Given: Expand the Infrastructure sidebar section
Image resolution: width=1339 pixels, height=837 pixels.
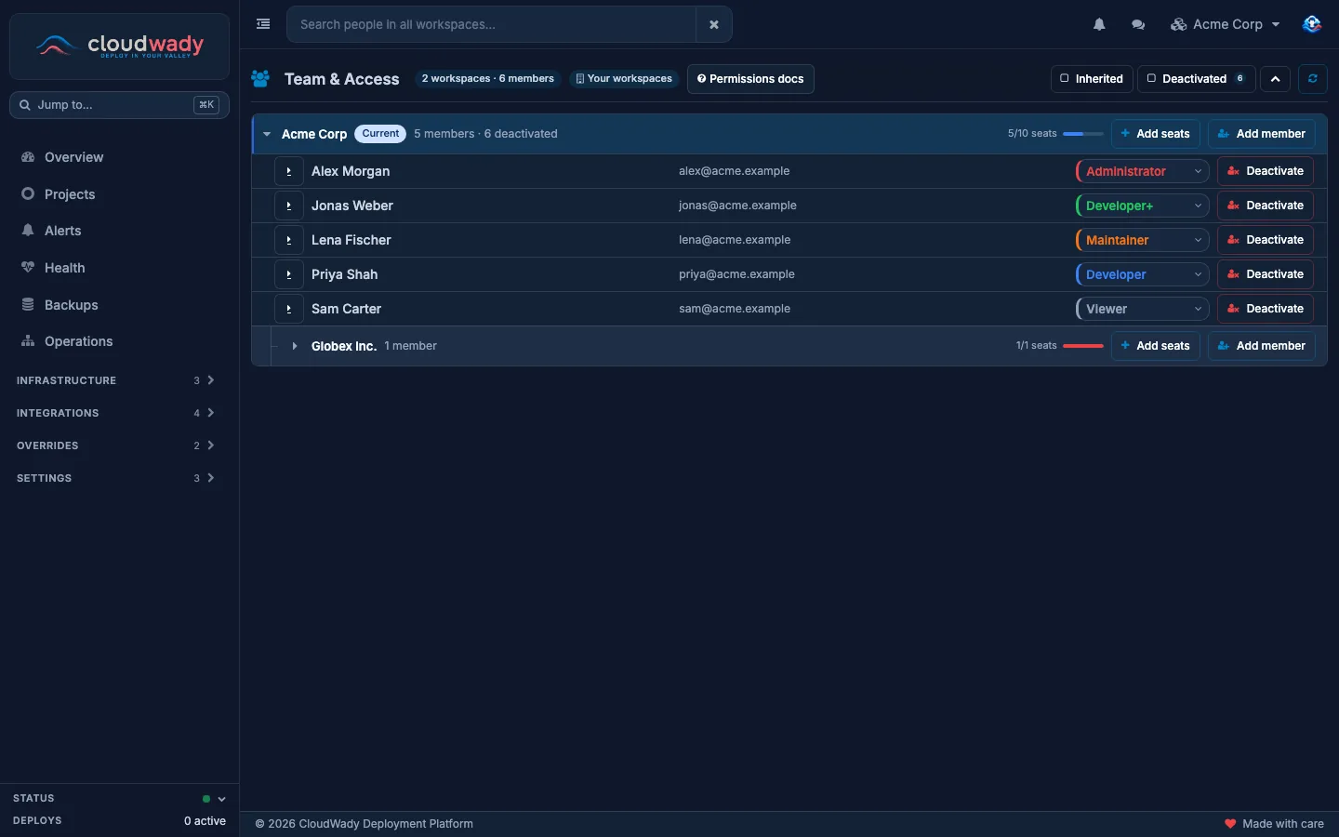Looking at the screenshot, I should (x=115, y=380).
